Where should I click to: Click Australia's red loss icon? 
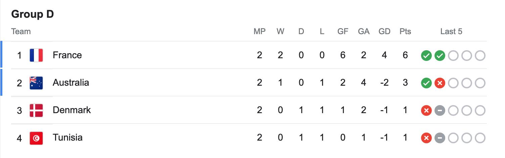point(440,83)
